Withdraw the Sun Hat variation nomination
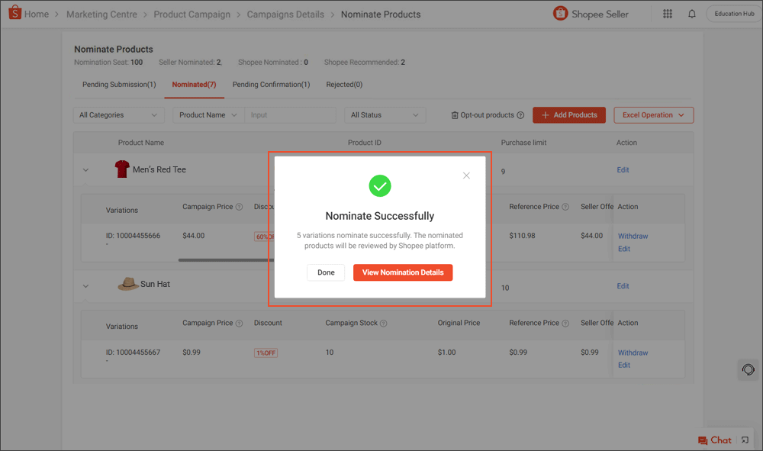This screenshot has width=763, height=451. (633, 352)
